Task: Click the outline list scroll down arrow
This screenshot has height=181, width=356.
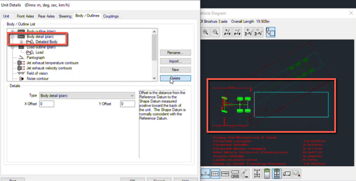Action: click(154, 78)
